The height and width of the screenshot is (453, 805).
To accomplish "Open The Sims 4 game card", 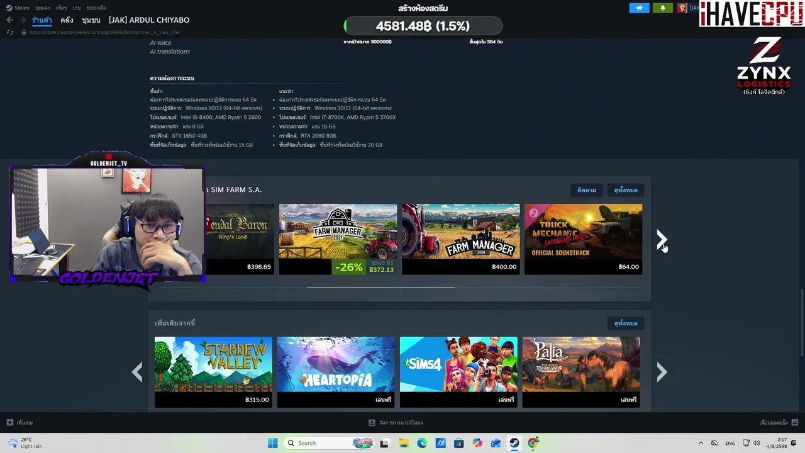I will tap(458, 372).
